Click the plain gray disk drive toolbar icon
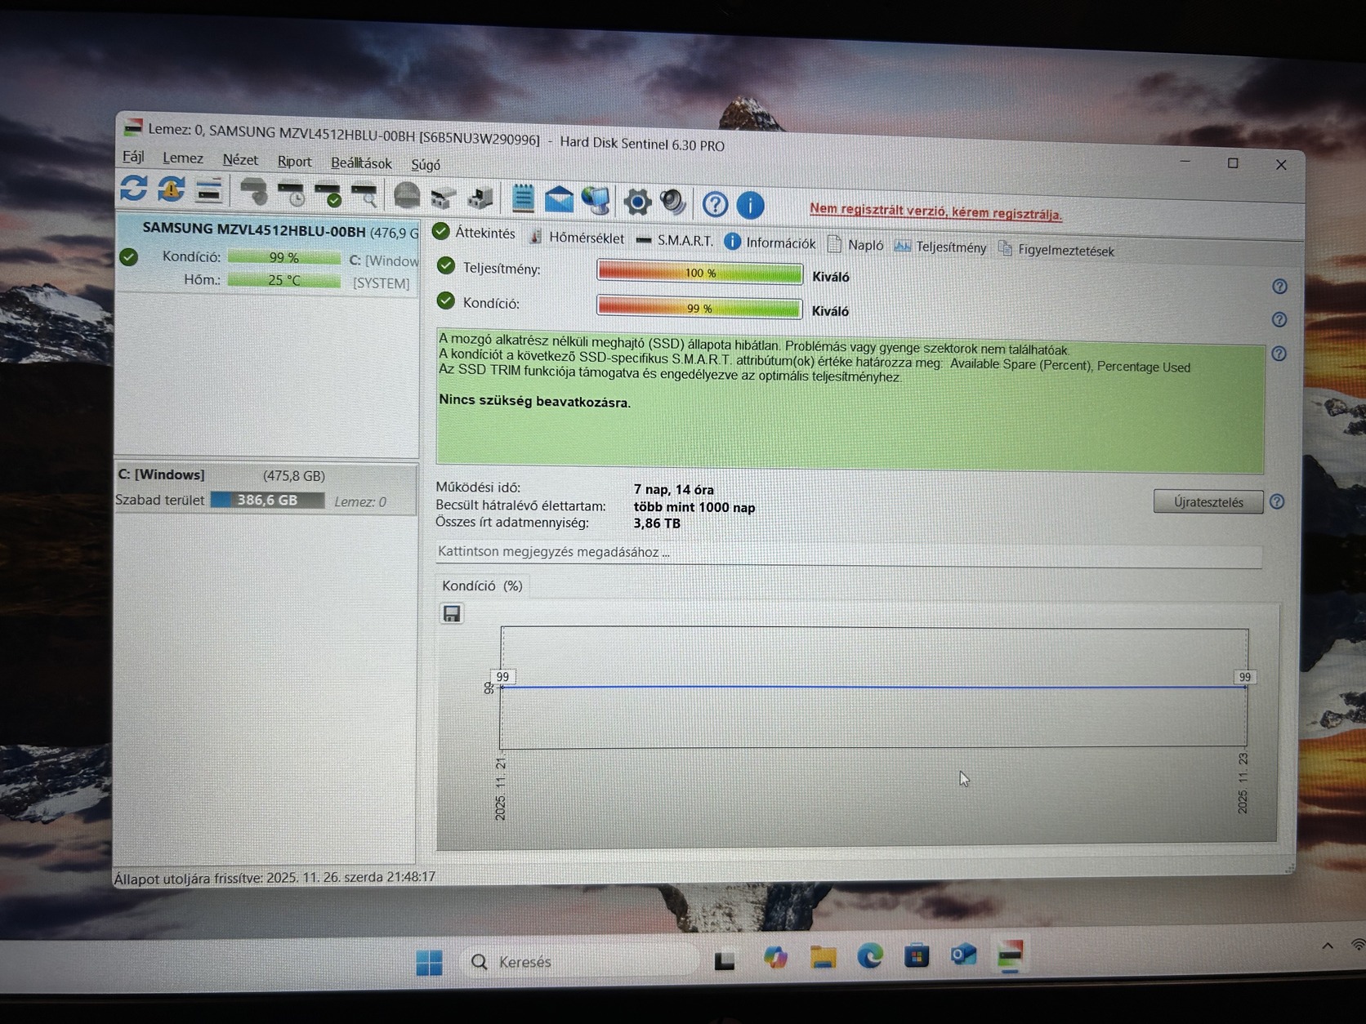1366x1024 pixels. (254, 192)
